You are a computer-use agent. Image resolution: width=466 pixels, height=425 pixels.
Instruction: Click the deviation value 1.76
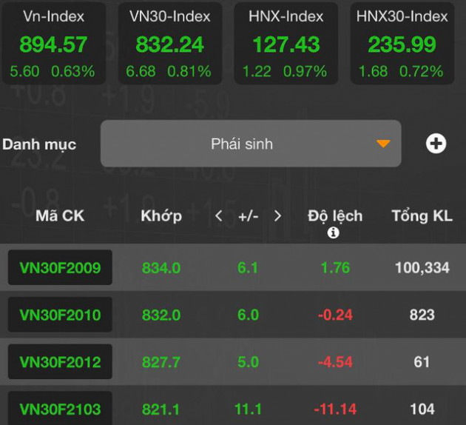(335, 268)
